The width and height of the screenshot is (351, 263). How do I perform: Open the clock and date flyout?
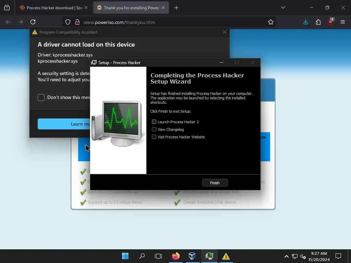(x=319, y=256)
